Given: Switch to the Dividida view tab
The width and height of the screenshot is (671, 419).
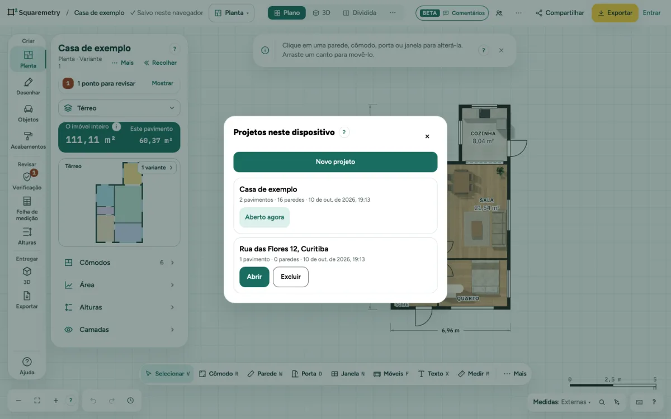Looking at the screenshot, I should 360,13.
